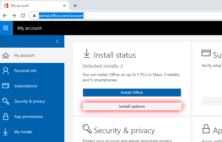Click the key icon for Security & privacy

6,101
